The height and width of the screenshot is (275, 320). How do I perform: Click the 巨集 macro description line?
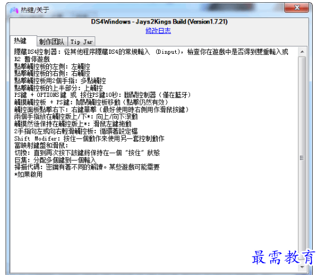[x=55, y=160]
